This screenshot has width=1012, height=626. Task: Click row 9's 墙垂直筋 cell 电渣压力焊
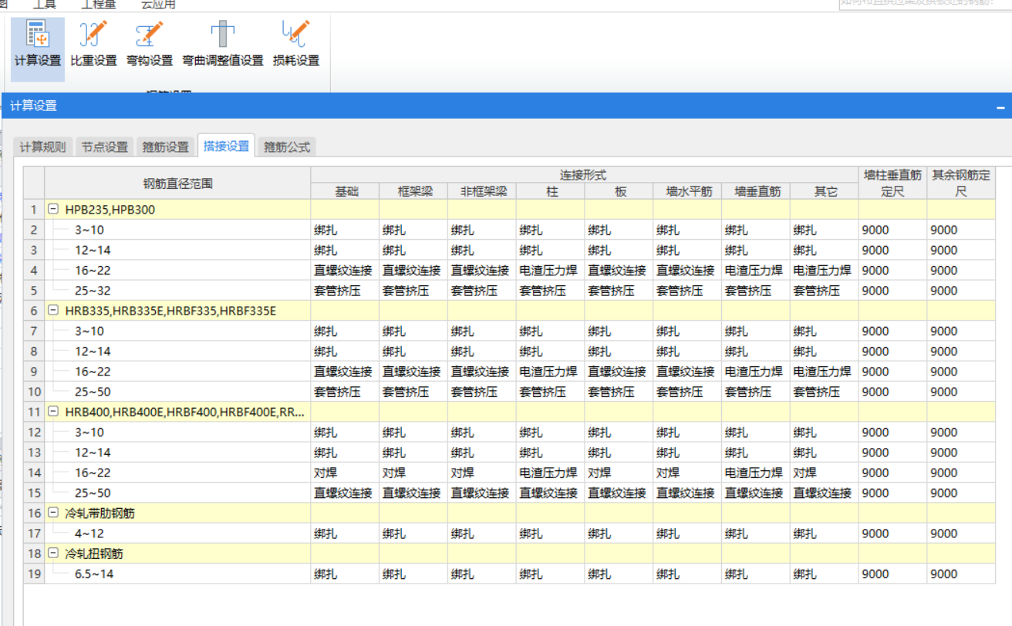[x=756, y=372]
